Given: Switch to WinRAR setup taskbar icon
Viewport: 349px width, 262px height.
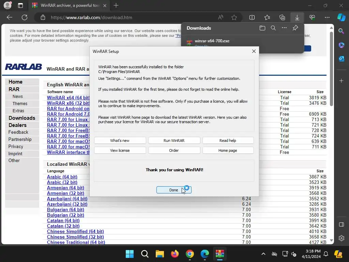Looking at the screenshot, I should tap(220, 254).
